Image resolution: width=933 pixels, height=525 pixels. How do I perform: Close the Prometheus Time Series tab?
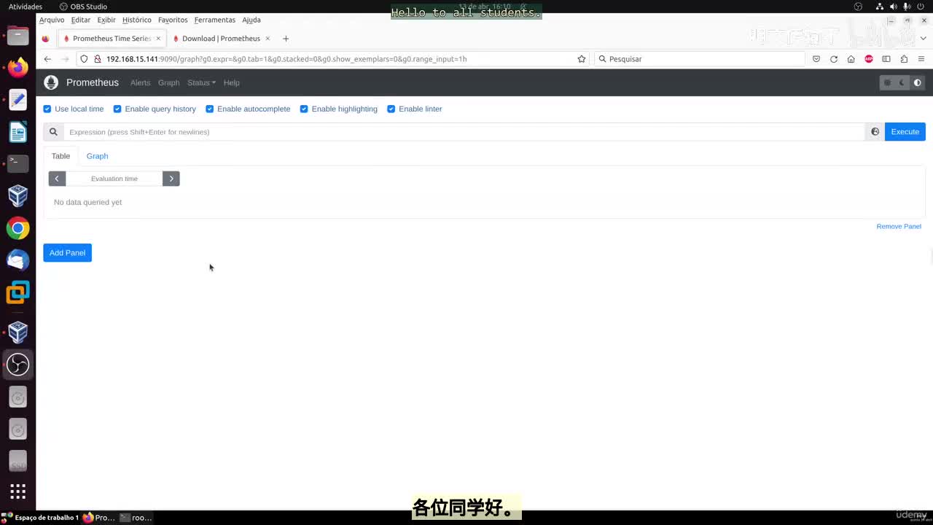[158, 39]
